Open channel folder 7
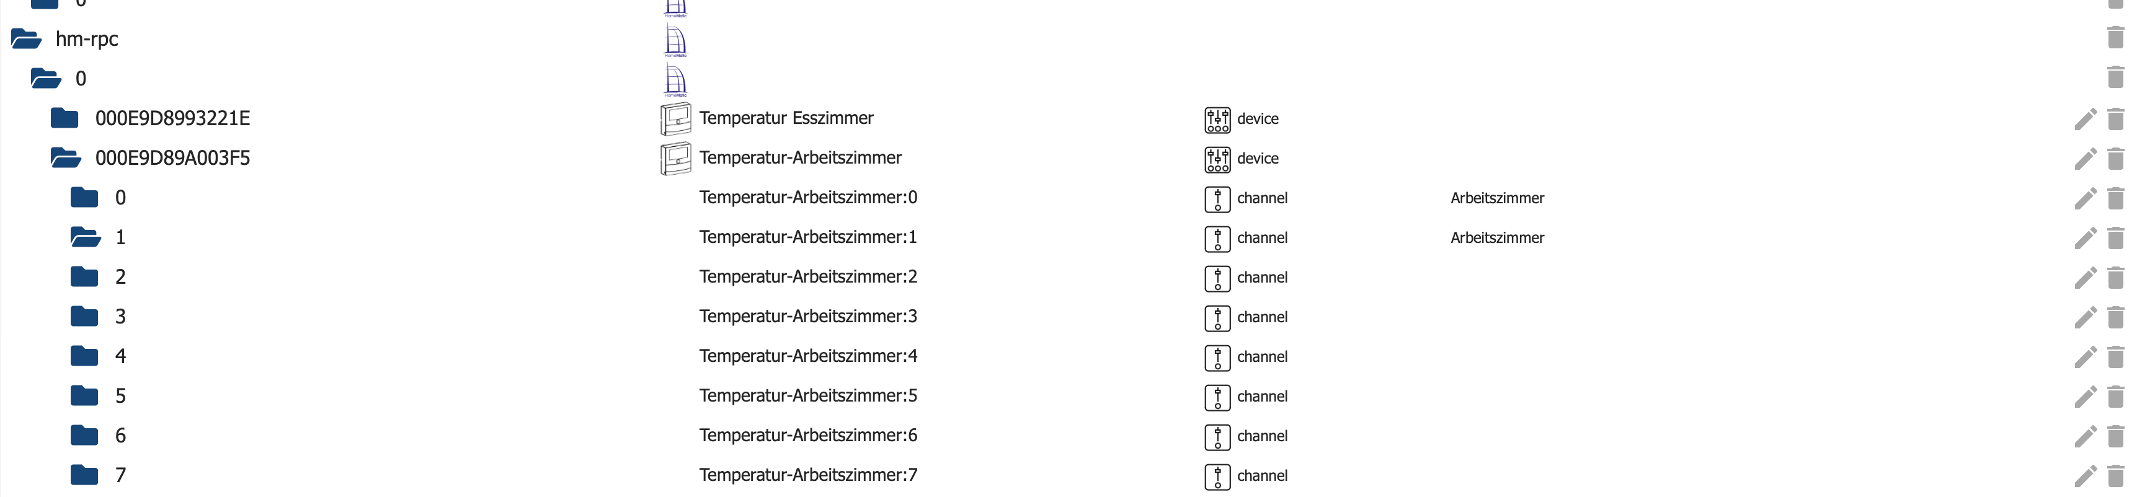 [x=84, y=475]
